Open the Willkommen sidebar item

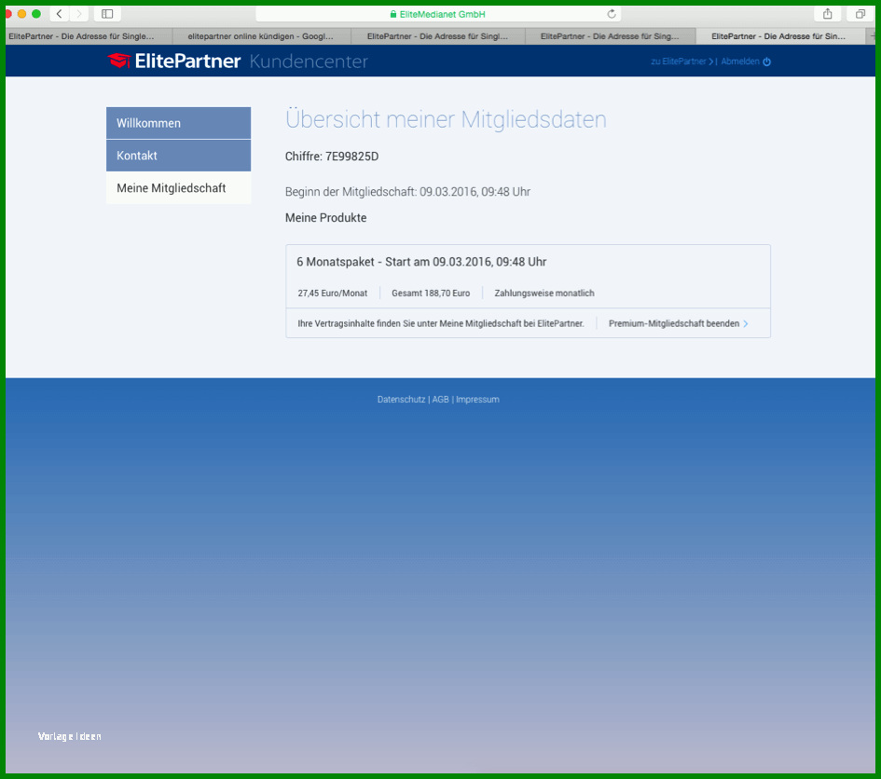click(x=179, y=123)
